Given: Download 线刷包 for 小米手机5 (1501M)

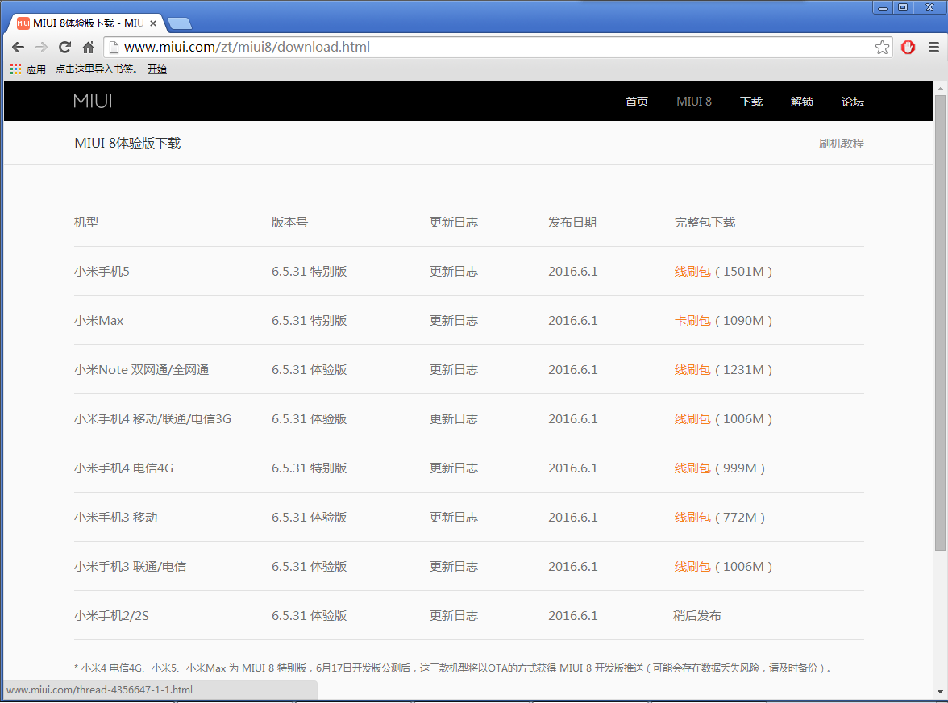Looking at the screenshot, I should [x=692, y=272].
